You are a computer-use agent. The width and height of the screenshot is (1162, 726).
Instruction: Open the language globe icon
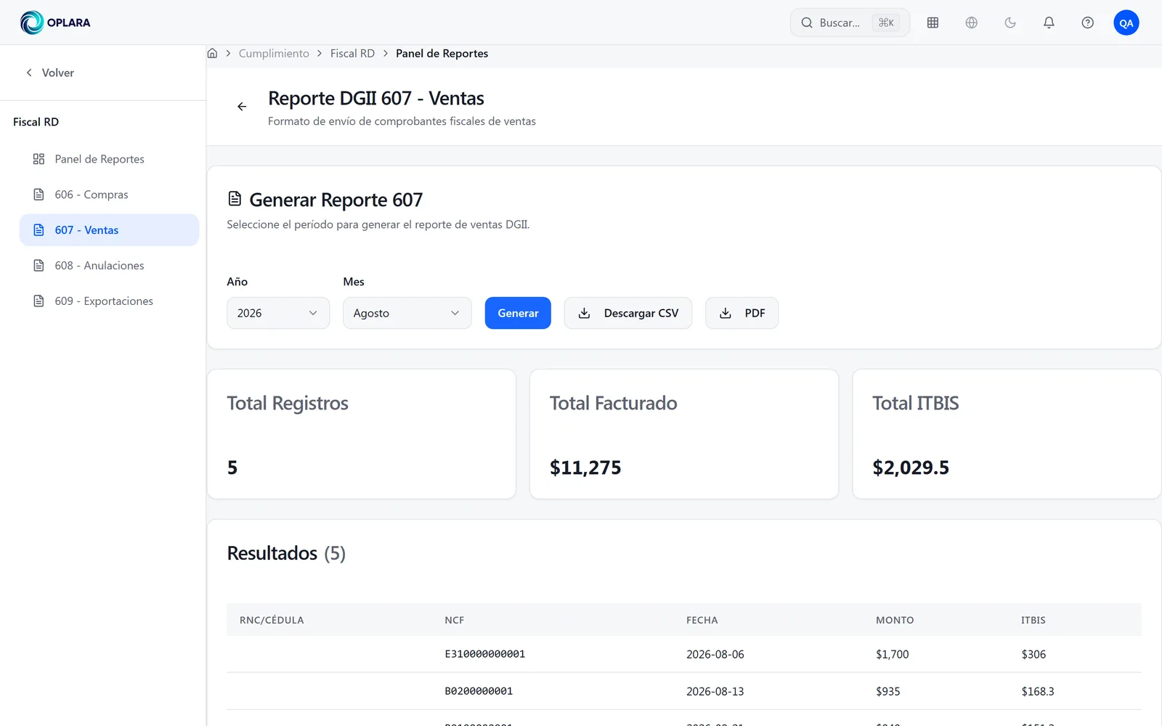coord(971,23)
